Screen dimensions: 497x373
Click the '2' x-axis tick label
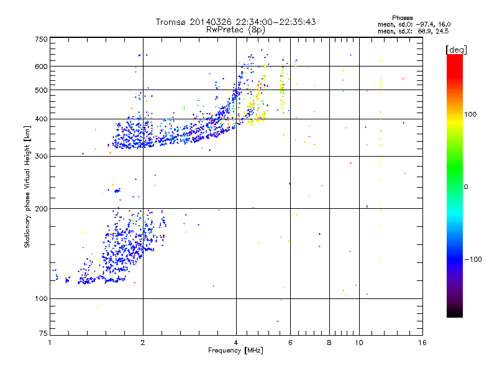click(143, 343)
